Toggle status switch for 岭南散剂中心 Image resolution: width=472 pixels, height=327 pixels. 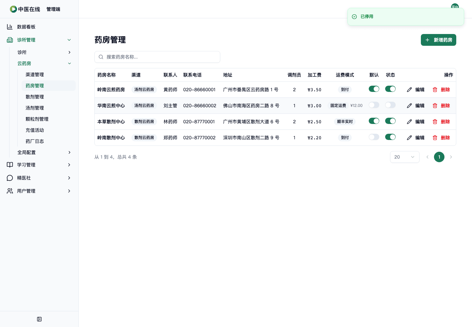[x=390, y=137]
